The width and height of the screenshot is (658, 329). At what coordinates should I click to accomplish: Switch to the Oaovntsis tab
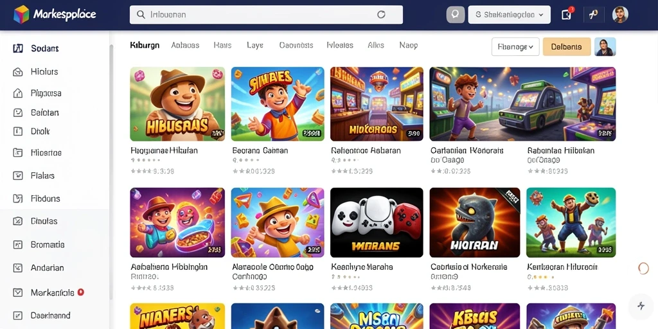click(x=296, y=46)
